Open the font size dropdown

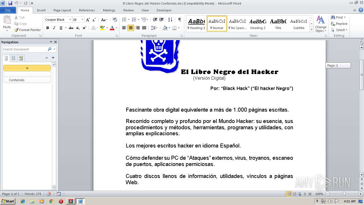click(x=82, y=20)
